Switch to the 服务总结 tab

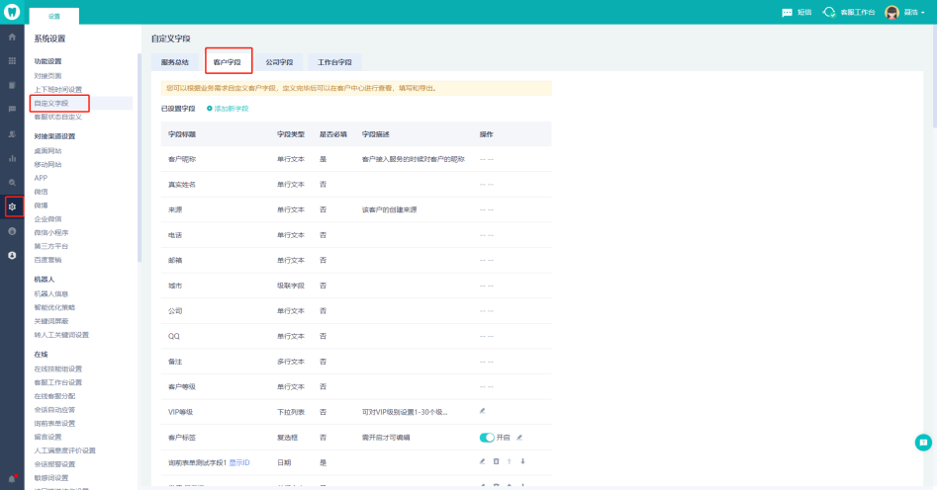[174, 62]
